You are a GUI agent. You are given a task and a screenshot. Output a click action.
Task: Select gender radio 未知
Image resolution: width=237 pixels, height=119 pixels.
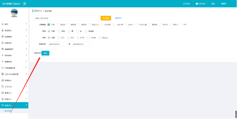(x=59, y=31)
